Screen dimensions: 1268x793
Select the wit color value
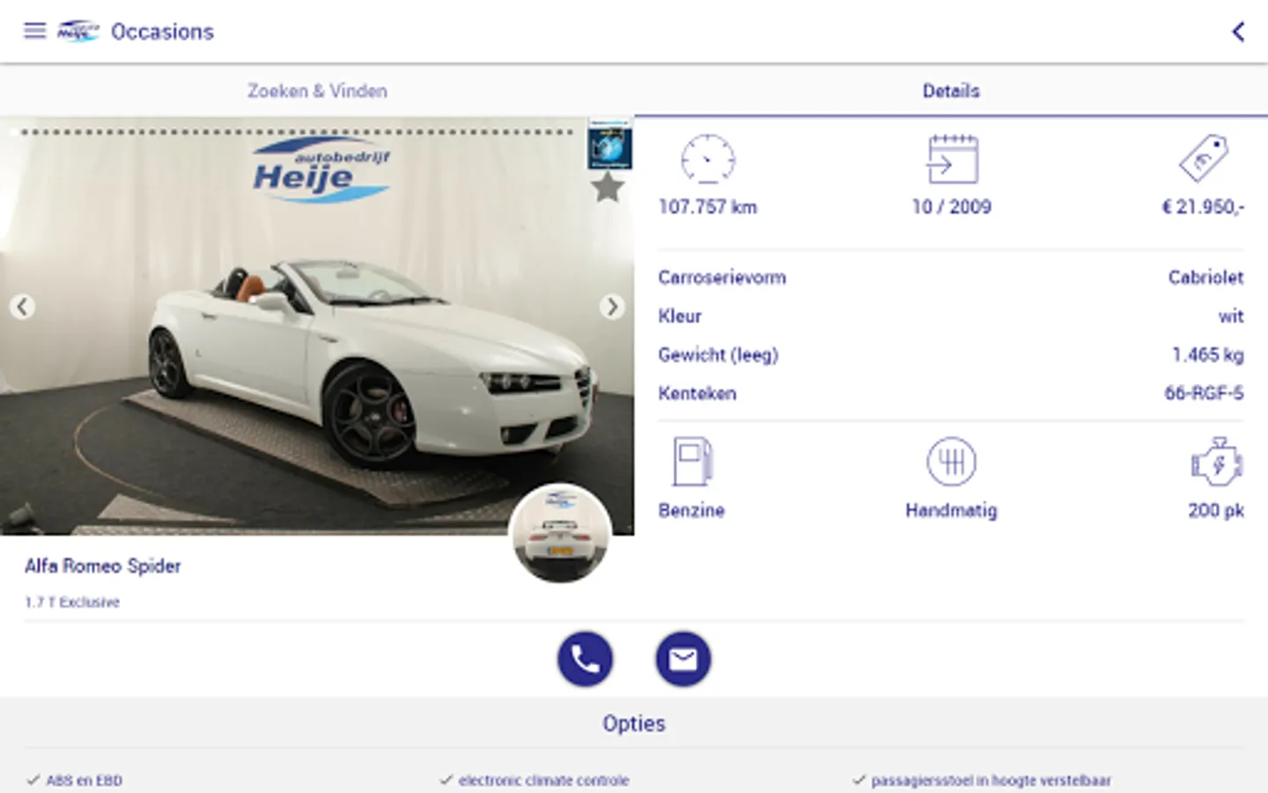pyautogui.click(x=1231, y=316)
